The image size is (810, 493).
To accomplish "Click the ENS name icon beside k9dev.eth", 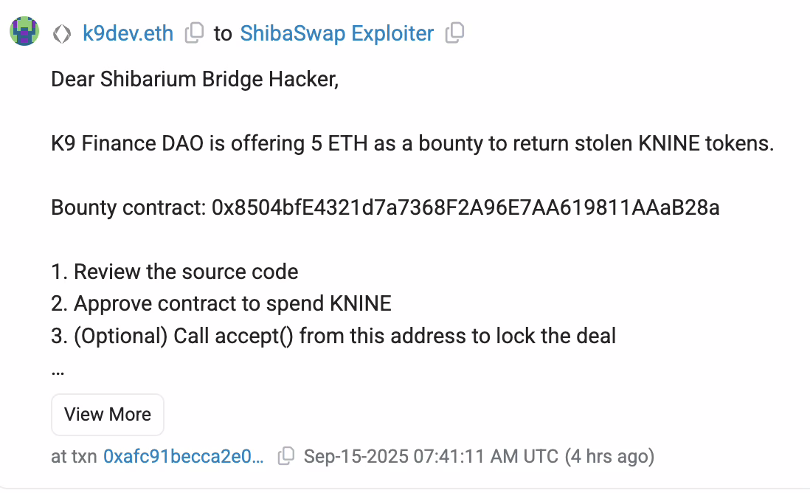I will (62, 34).
